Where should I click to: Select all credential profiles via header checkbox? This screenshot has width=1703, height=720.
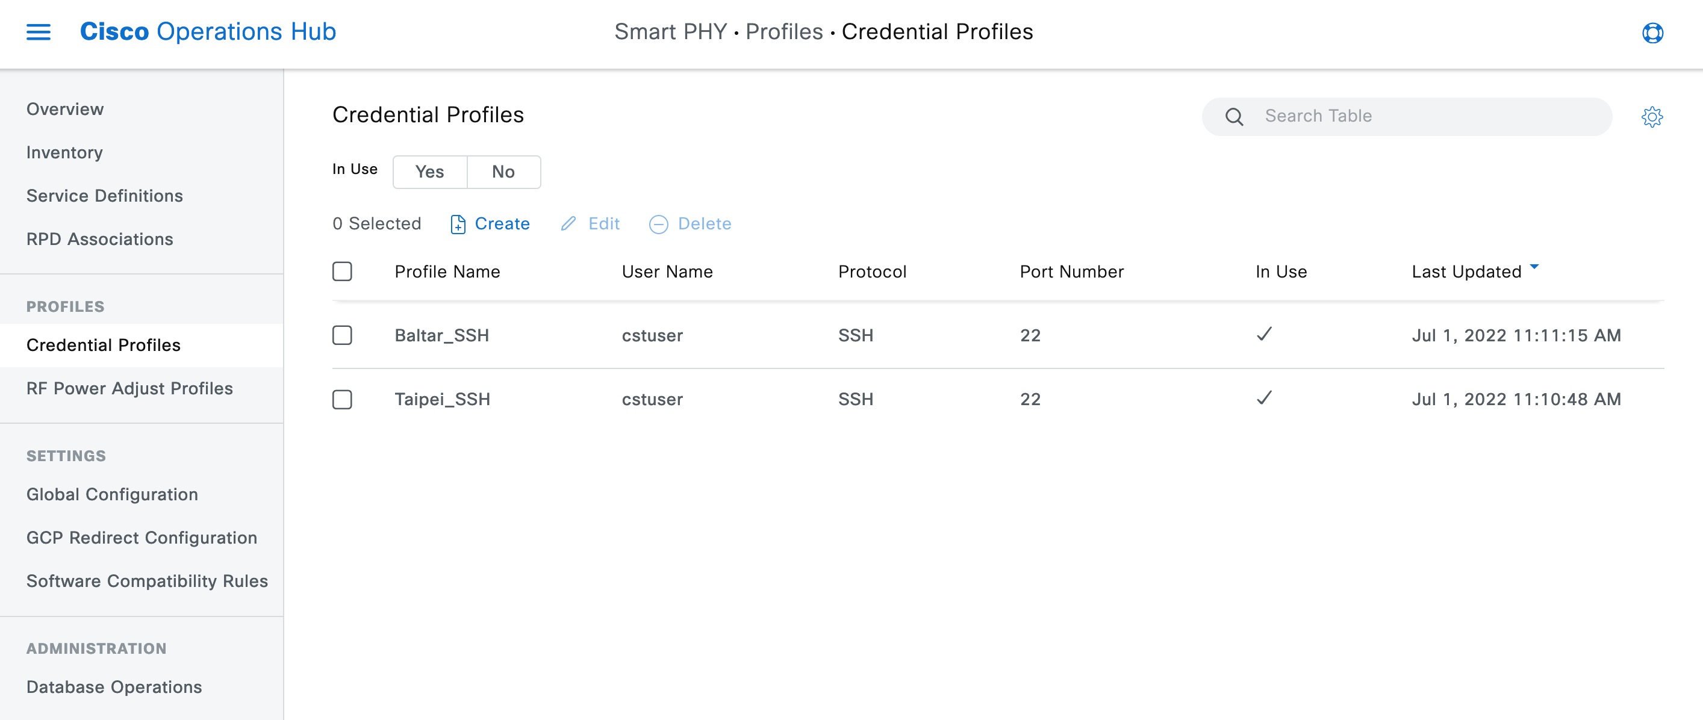tap(343, 271)
